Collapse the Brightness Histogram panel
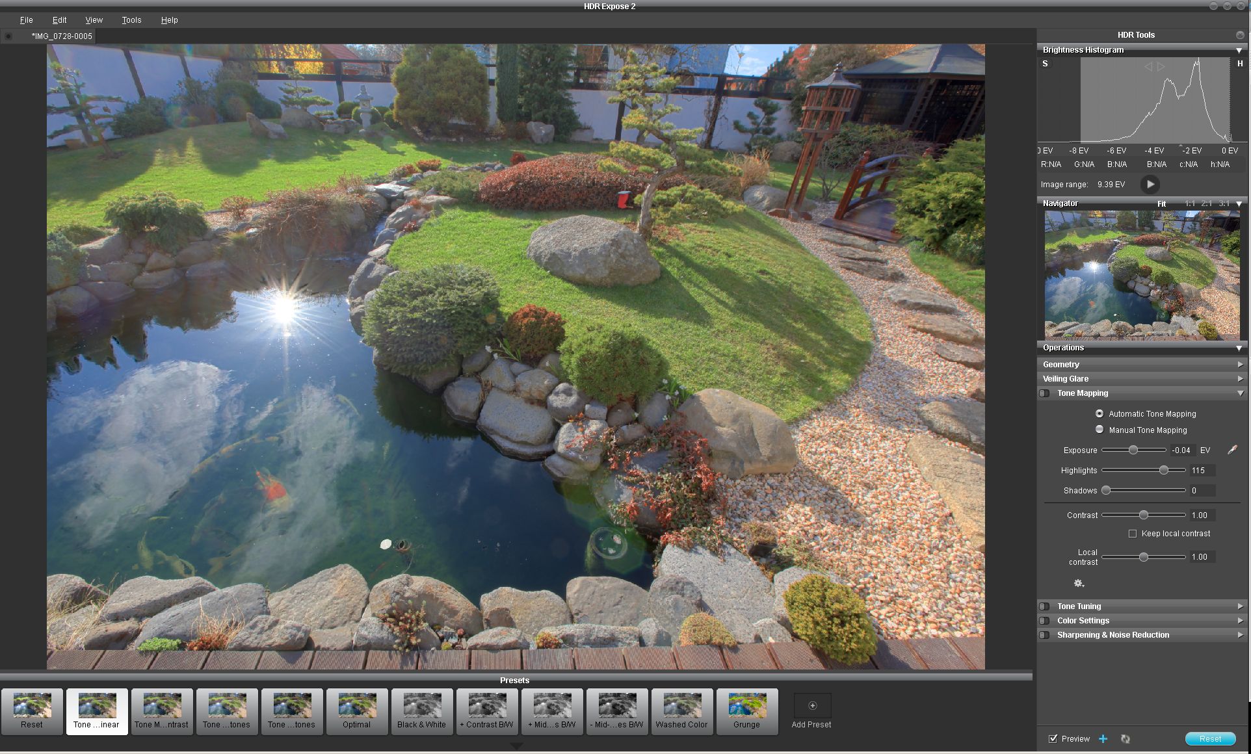This screenshot has height=754, width=1251. point(1239,50)
